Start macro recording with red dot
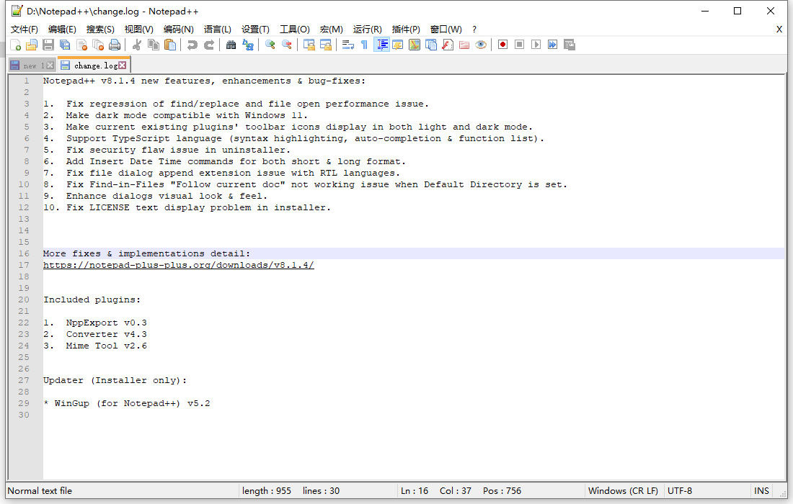793x504 pixels. [x=502, y=45]
